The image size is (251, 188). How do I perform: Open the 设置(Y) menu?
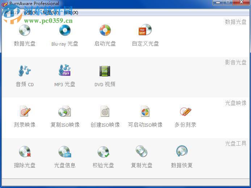(30, 12)
